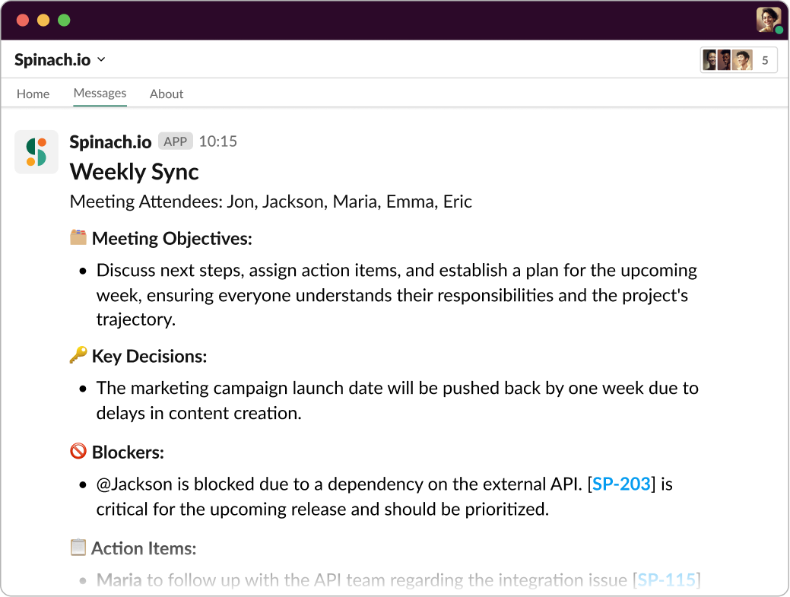Click the 10:15 message timestamp

point(218,141)
